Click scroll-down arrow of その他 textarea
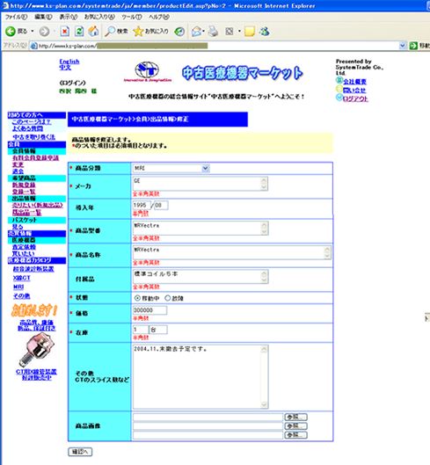Image resolution: width=430 pixels, height=465 pixels. (264, 405)
